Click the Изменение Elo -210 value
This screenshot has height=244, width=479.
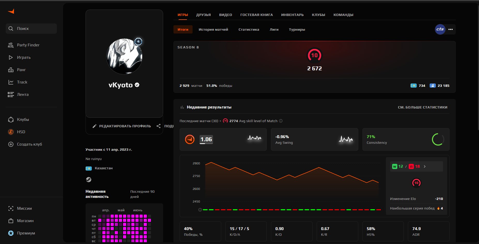pos(439,199)
